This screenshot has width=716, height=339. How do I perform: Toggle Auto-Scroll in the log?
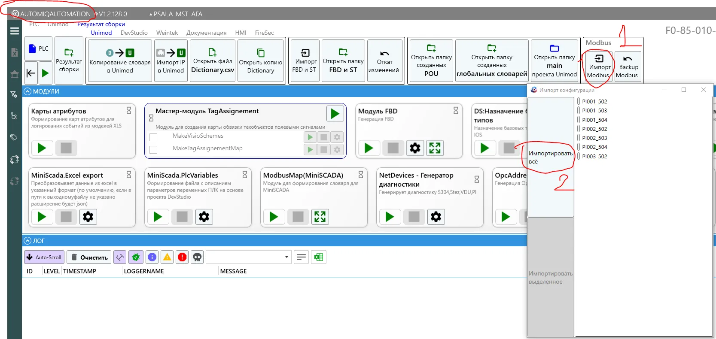(44, 257)
